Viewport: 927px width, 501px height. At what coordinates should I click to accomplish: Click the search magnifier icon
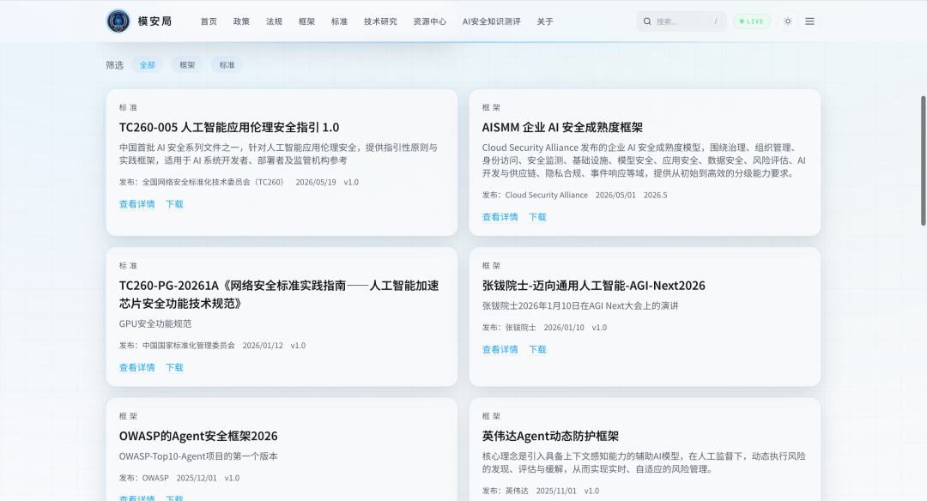pyautogui.click(x=647, y=21)
